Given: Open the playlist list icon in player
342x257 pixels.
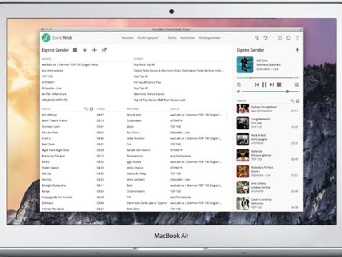Looking at the screenshot, I should point(297,84).
